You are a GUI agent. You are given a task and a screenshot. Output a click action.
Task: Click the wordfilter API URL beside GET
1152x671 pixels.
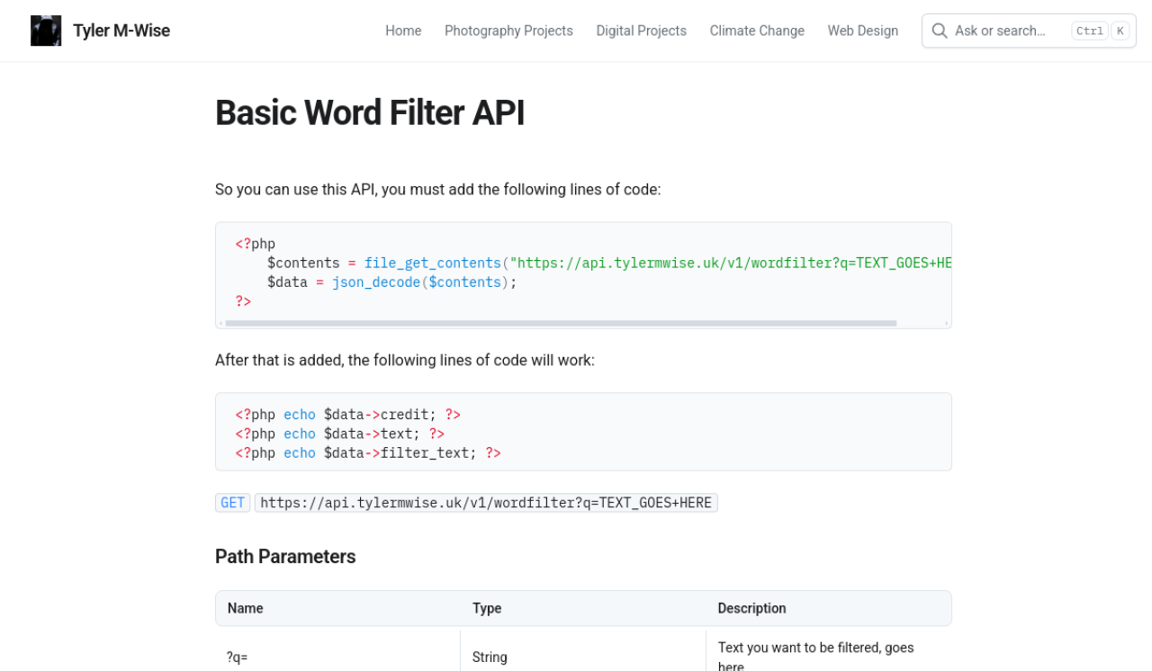tap(486, 503)
